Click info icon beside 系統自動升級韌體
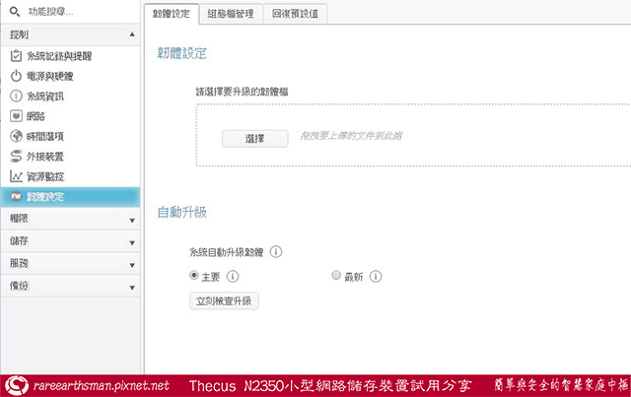The height and width of the screenshot is (397, 631). click(x=276, y=252)
